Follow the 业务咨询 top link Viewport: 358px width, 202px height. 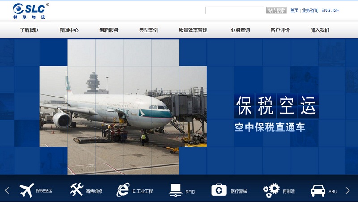pyautogui.click(x=310, y=10)
